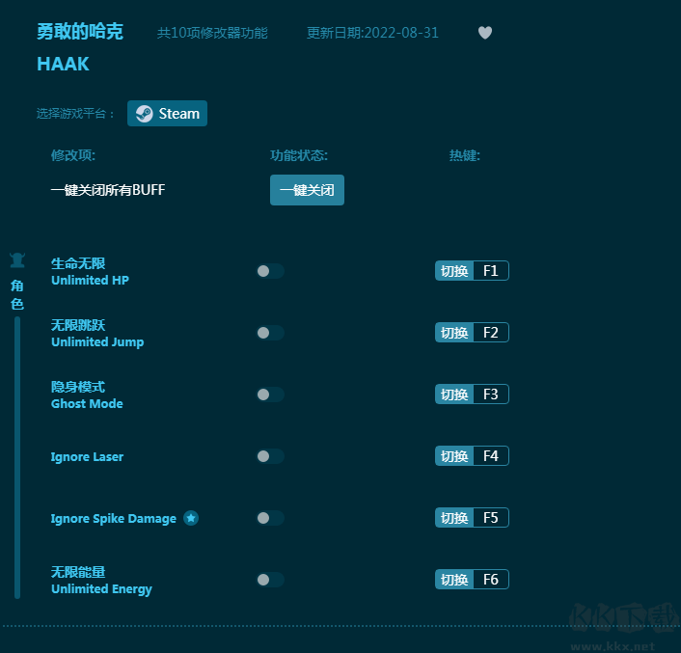Click the F2 hotkey field
Screen dimensions: 681x653
(x=491, y=333)
